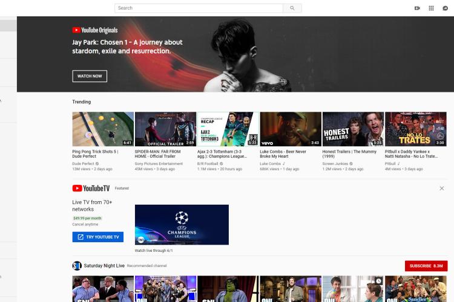Open the SNL Sandler family thumbnail
The height and width of the screenshot is (302, 454).
[x=416, y=289]
